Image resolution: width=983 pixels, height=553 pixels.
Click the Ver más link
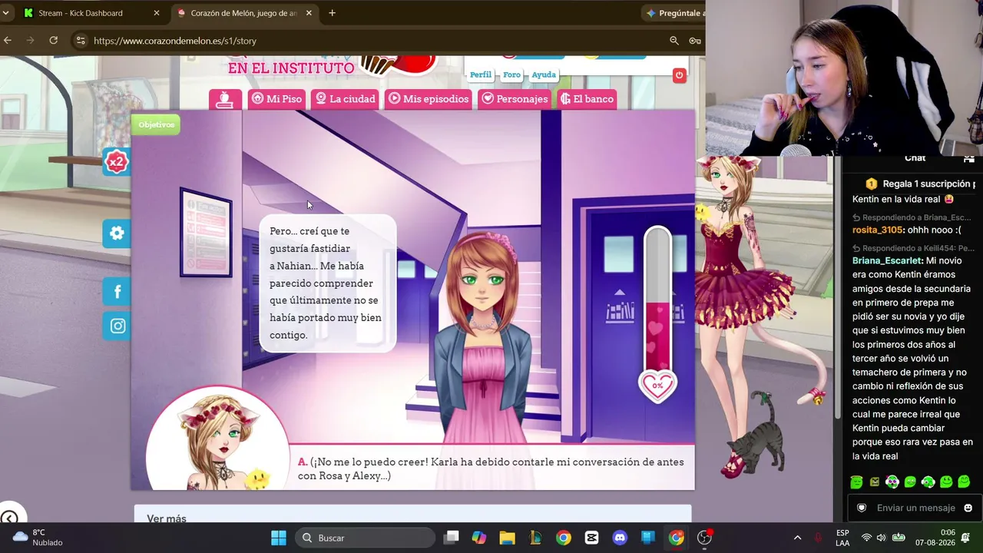[x=167, y=518]
